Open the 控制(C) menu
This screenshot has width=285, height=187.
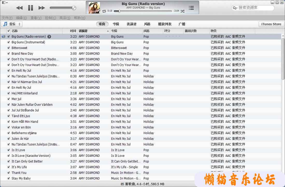pos(51,18)
